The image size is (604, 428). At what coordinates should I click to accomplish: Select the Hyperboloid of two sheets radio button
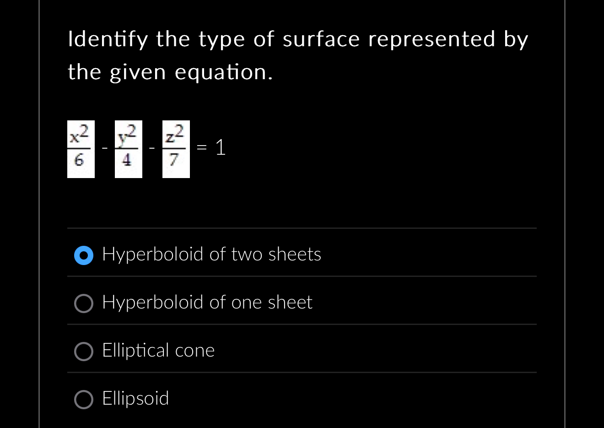(83, 255)
